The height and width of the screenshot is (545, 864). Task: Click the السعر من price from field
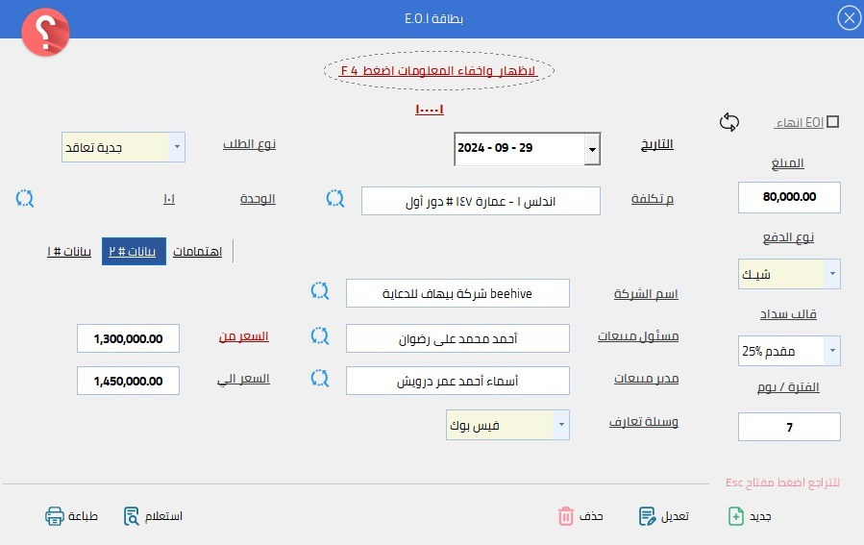(x=128, y=338)
